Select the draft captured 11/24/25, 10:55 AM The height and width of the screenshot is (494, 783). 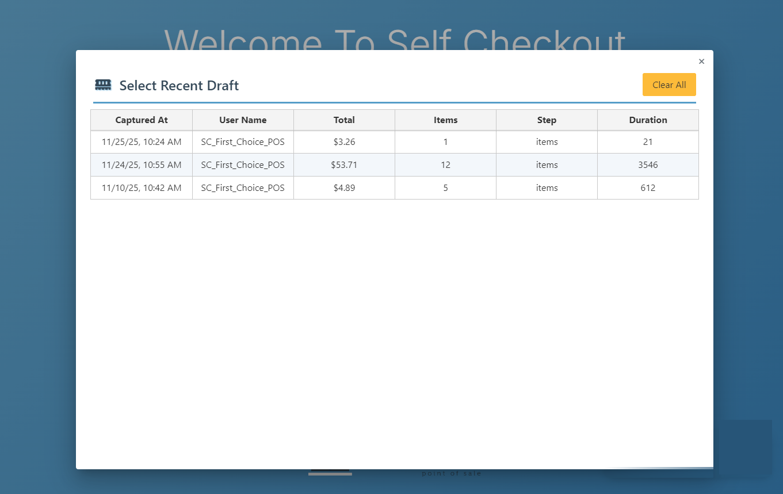142,165
